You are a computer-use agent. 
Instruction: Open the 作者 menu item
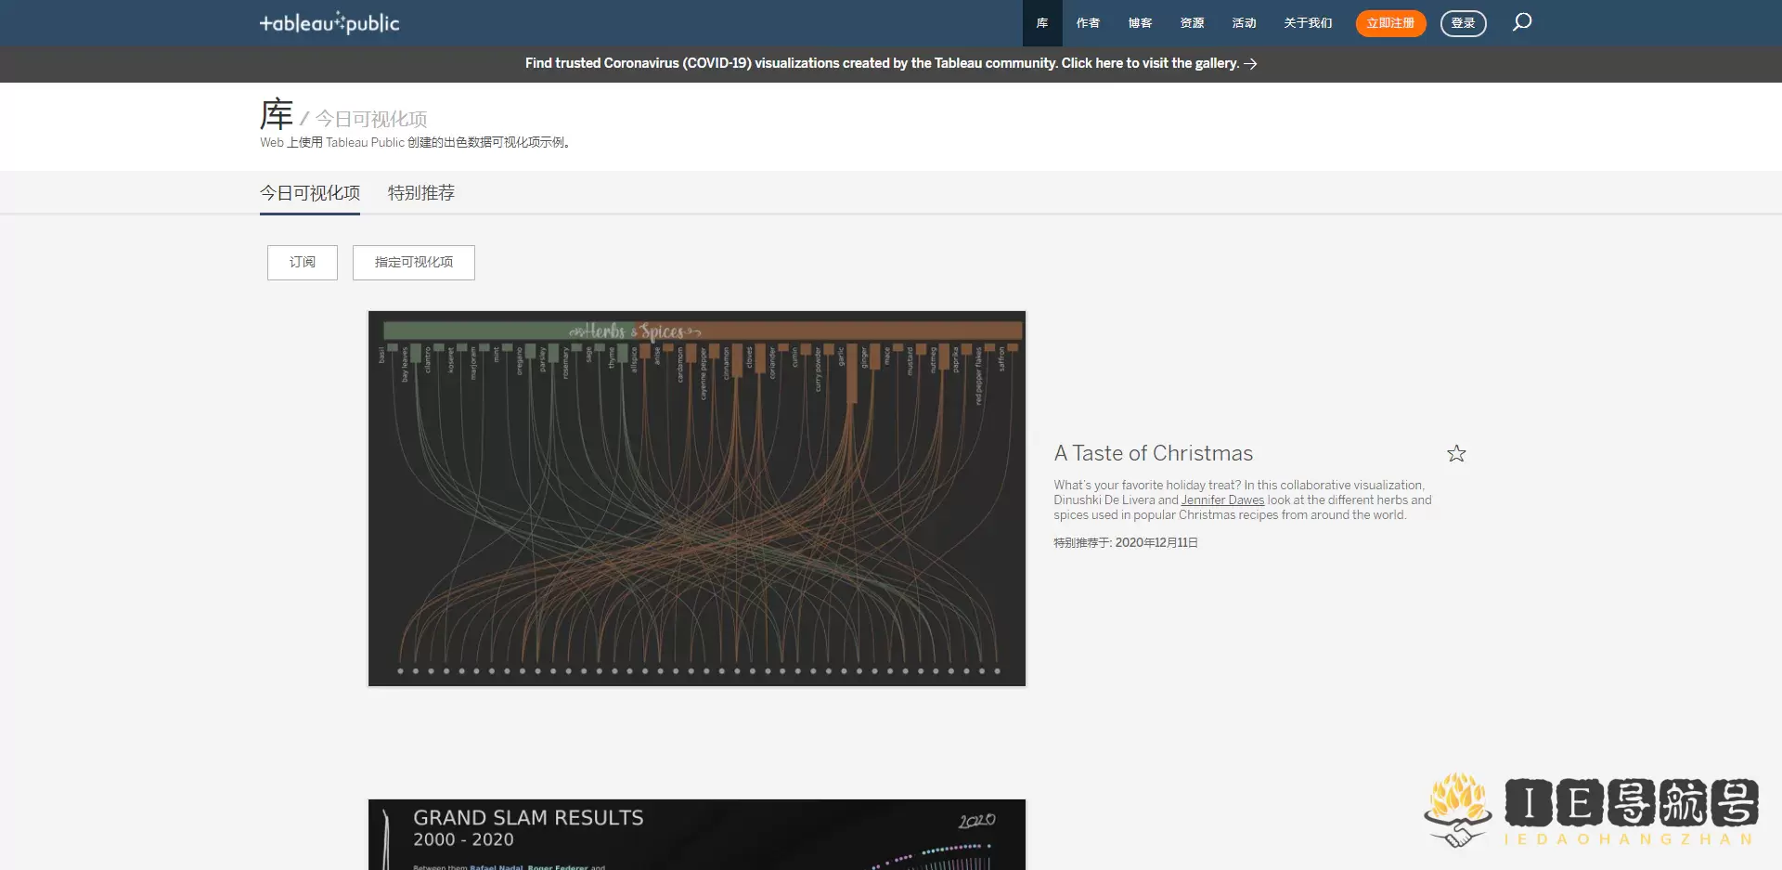pos(1088,22)
